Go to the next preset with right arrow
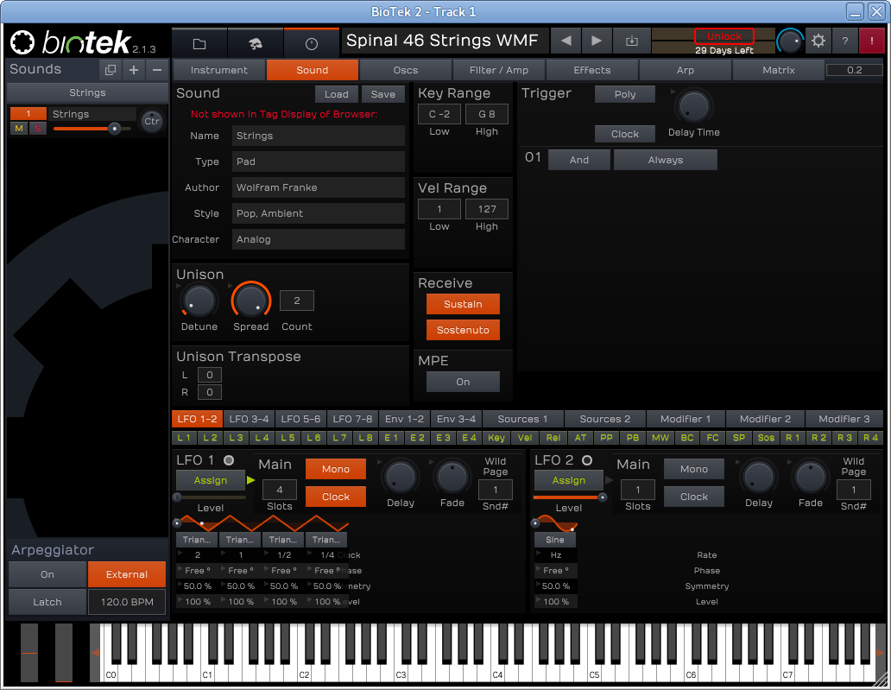The image size is (891, 690). click(596, 41)
